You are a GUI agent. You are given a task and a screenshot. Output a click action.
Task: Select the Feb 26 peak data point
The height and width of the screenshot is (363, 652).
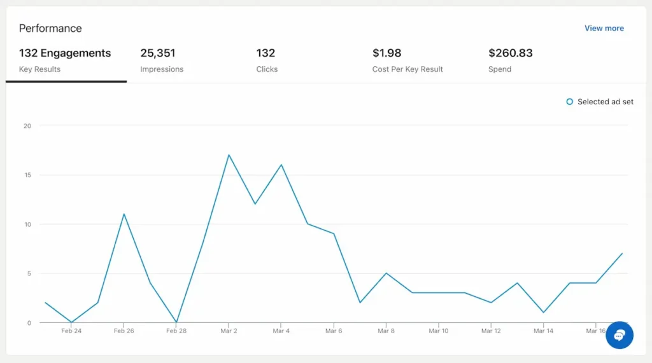pyautogui.click(x=124, y=214)
